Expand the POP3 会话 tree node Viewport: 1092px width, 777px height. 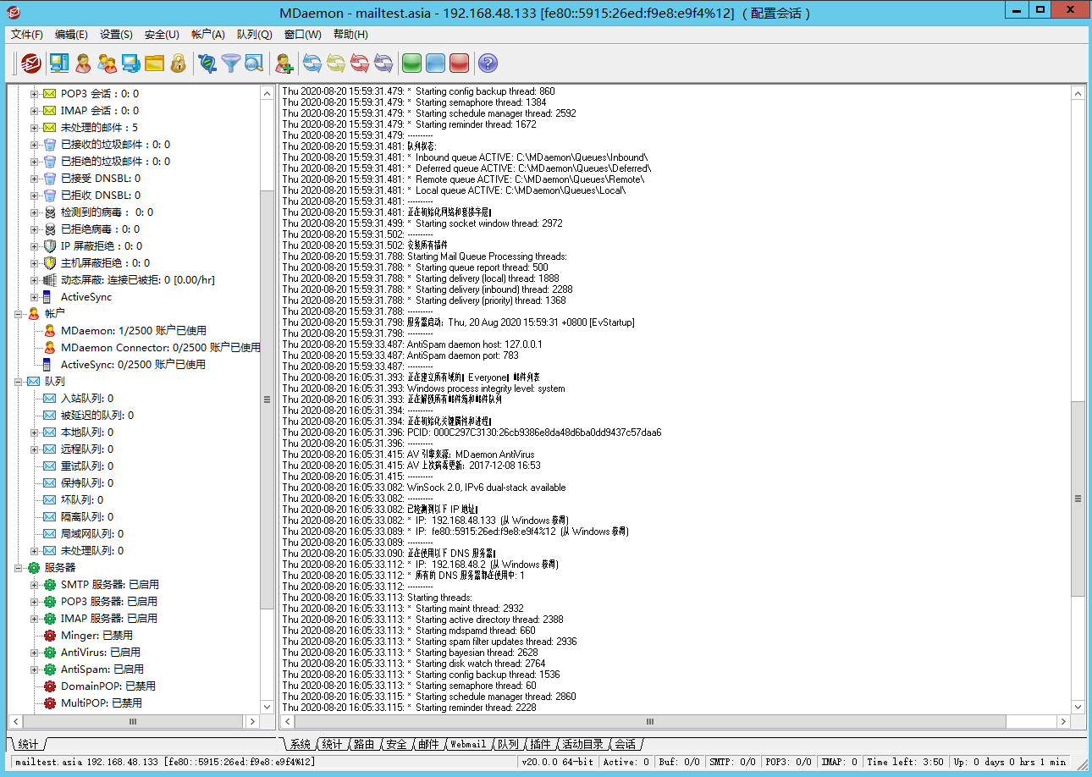coord(35,94)
